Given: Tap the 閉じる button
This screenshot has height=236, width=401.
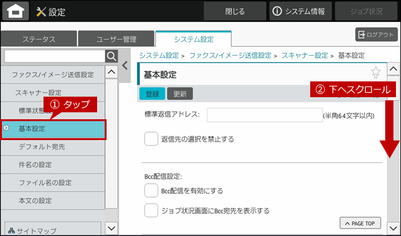Looking at the screenshot, I should [235, 11].
